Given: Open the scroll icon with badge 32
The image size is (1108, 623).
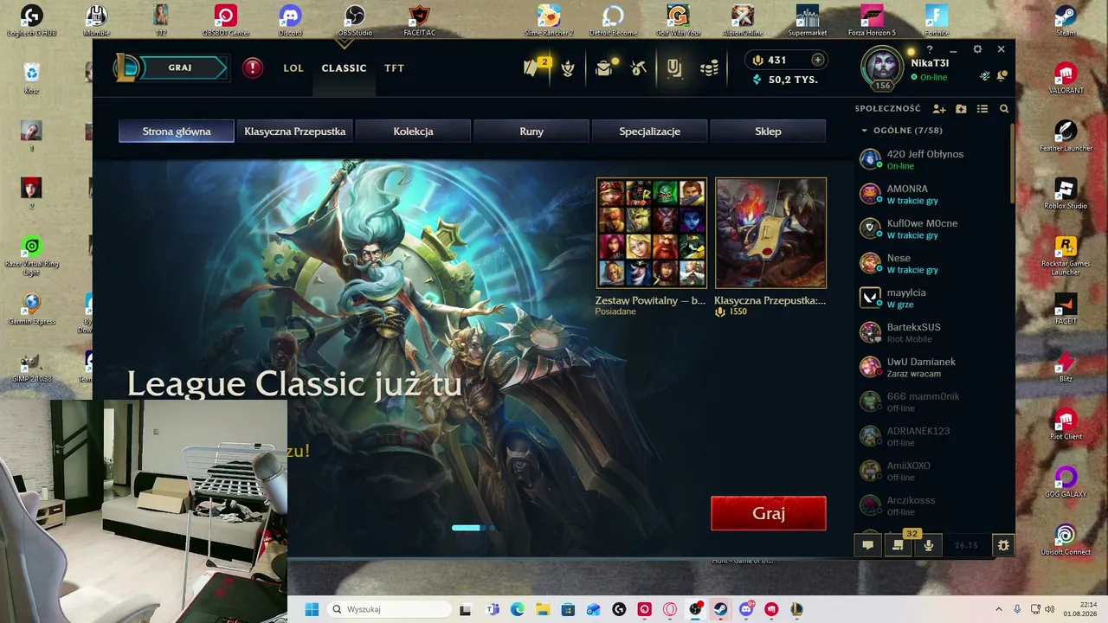Looking at the screenshot, I should point(898,545).
